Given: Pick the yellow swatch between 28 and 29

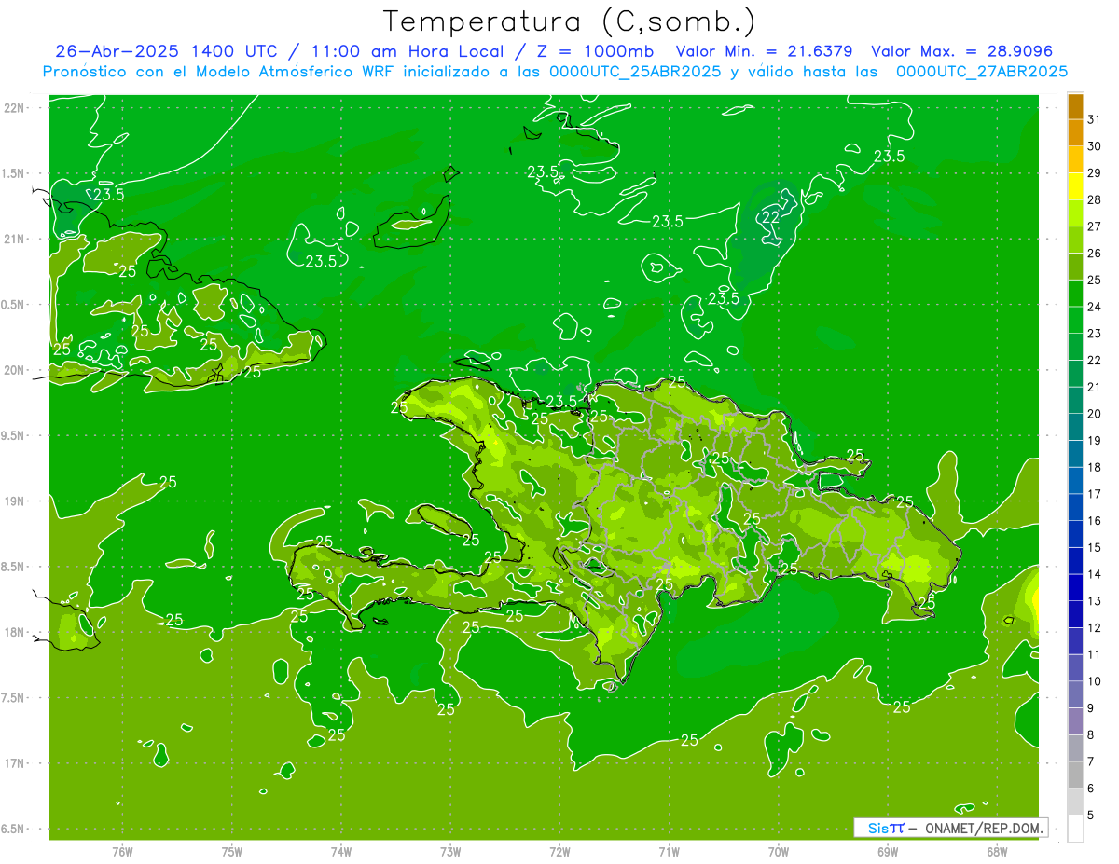Looking at the screenshot, I should (1075, 186).
